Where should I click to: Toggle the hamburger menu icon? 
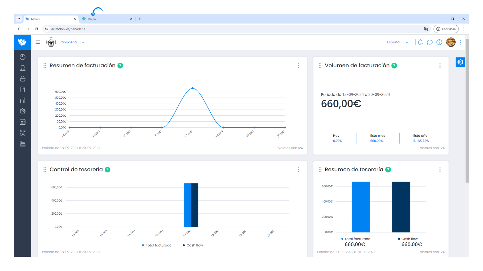coord(38,42)
